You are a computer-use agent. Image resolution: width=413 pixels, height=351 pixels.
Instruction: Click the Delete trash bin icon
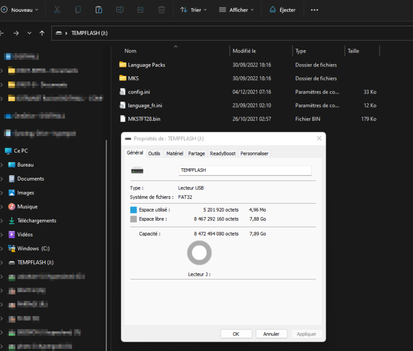pos(162,10)
